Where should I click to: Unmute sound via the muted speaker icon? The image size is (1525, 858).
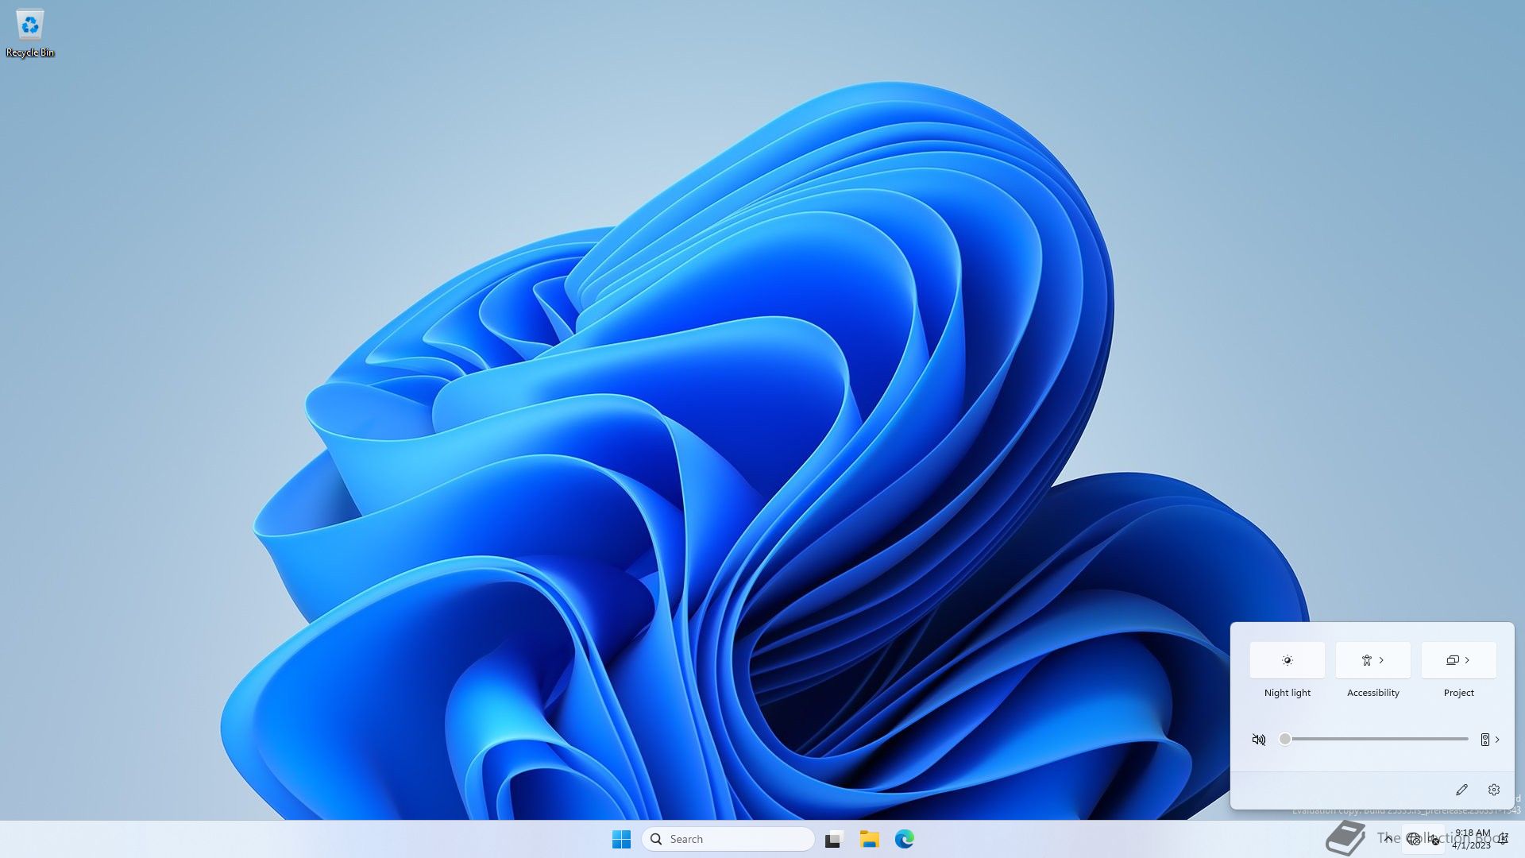click(x=1259, y=740)
